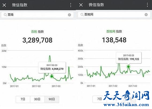This screenshot has height=109, width=152.
Task: Tap the green data point on 百姓 chart
Action: pos(52,76)
